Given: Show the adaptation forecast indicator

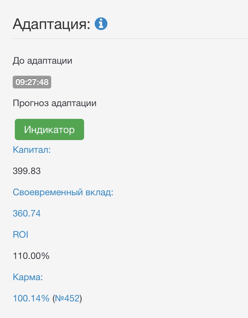Looking at the screenshot, I should pyautogui.click(x=49, y=129).
